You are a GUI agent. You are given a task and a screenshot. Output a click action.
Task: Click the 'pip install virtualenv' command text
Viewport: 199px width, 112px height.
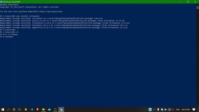pos(28,16)
